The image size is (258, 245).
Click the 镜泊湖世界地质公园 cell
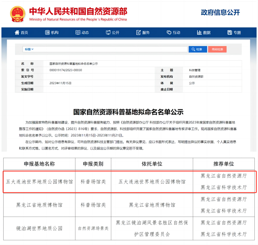point(39,228)
